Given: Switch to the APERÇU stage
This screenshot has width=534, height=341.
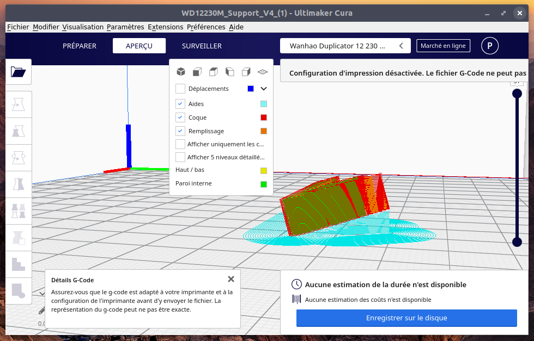Looking at the screenshot, I should tap(139, 46).
